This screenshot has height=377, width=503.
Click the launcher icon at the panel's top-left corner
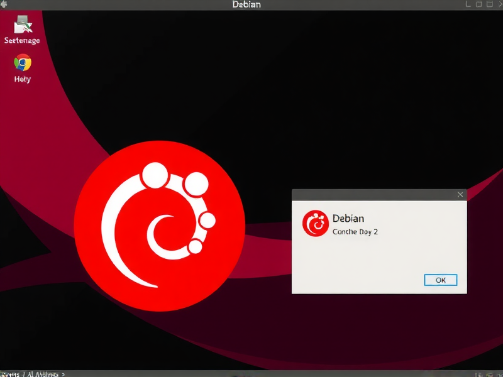point(5,4)
